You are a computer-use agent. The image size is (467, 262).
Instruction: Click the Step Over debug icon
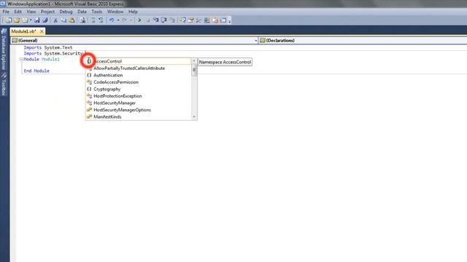pyautogui.click(x=163, y=20)
